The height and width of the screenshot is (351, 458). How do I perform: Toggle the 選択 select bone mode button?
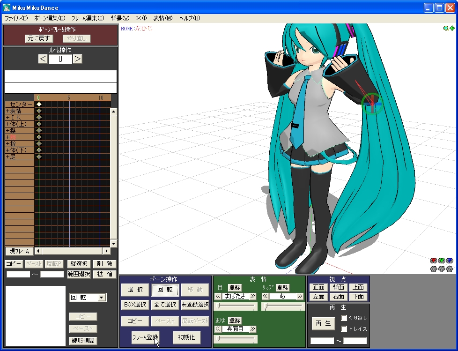pos(135,290)
